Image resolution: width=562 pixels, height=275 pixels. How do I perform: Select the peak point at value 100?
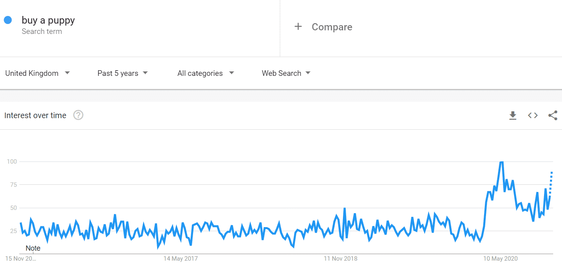(x=501, y=162)
